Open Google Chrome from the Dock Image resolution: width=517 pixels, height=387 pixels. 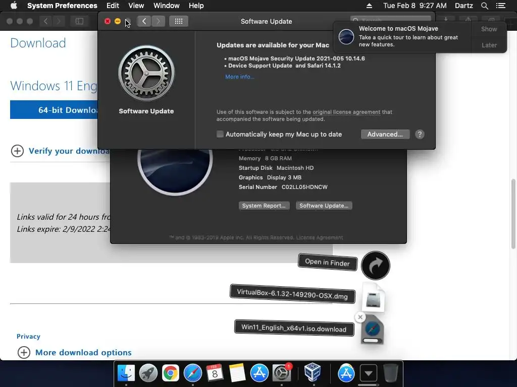pos(171,373)
